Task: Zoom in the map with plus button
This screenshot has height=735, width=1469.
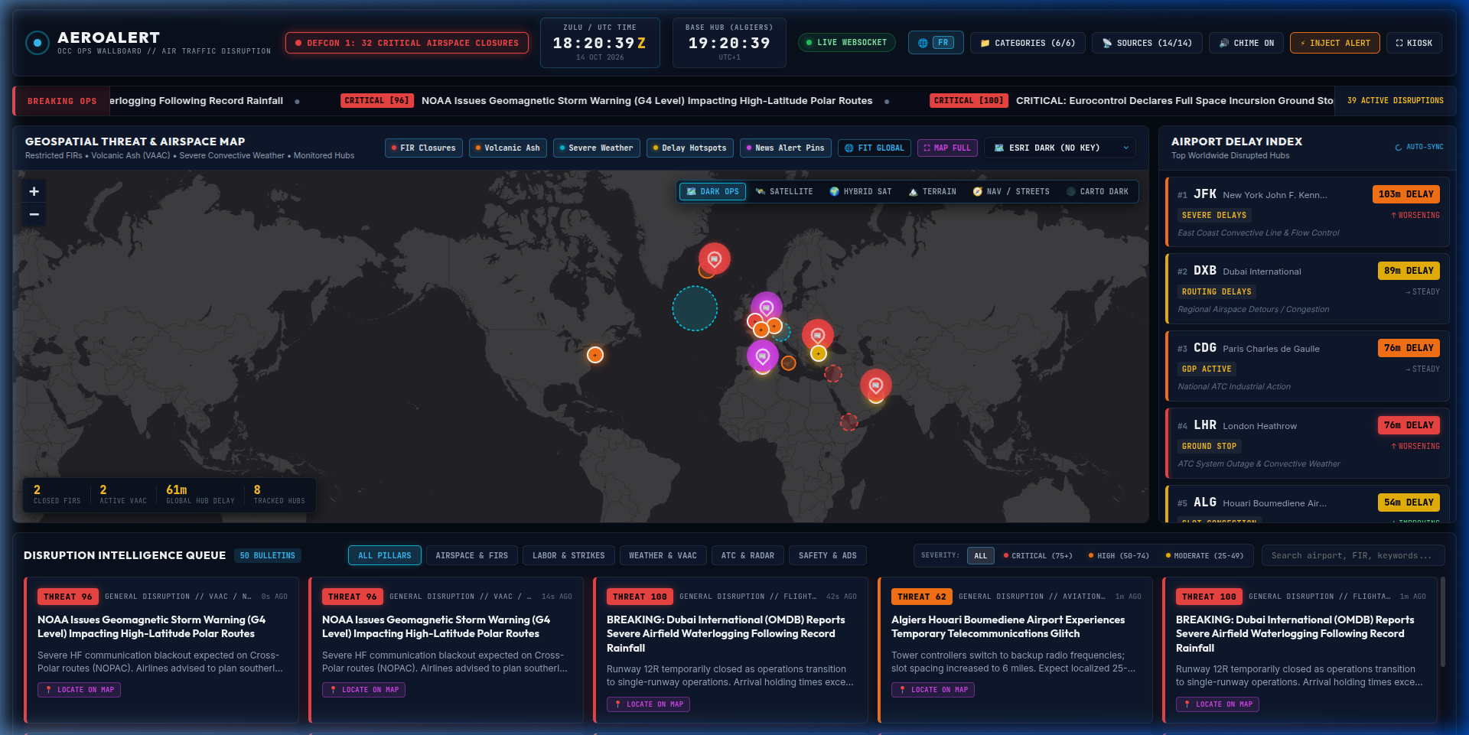Action: point(34,191)
